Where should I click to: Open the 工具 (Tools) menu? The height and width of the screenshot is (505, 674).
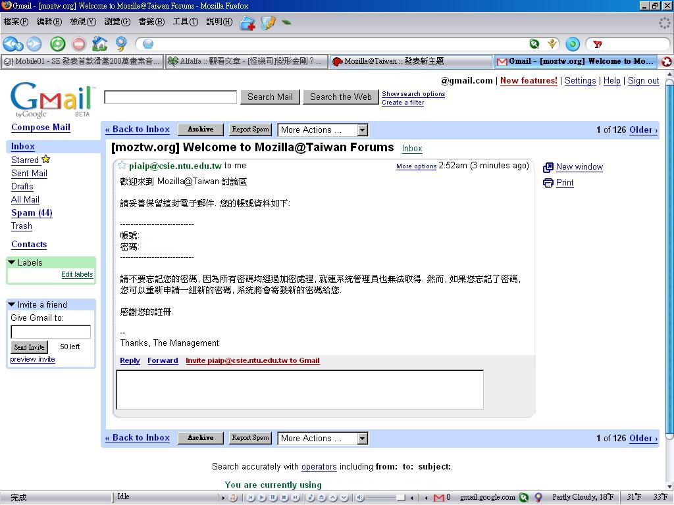tap(185, 22)
